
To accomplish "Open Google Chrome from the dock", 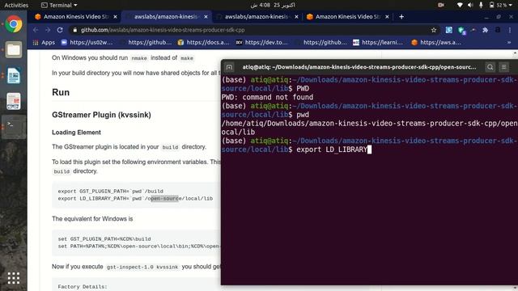I will (x=14, y=24).
